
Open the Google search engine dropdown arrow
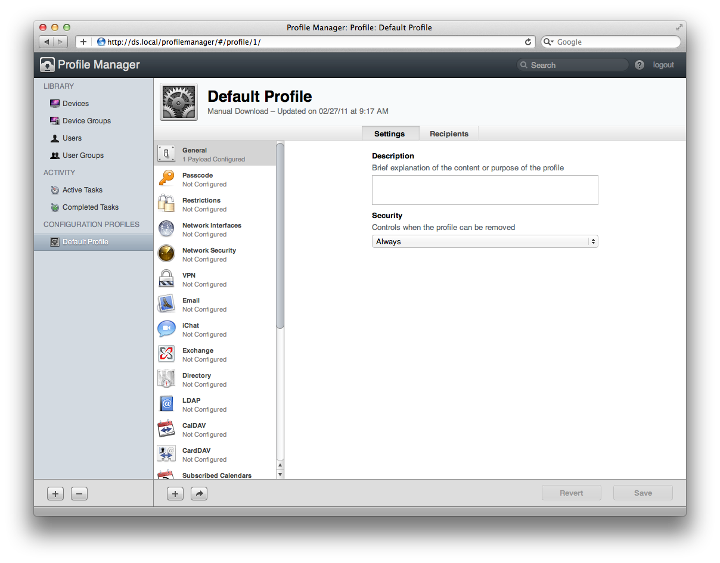tap(548, 42)
